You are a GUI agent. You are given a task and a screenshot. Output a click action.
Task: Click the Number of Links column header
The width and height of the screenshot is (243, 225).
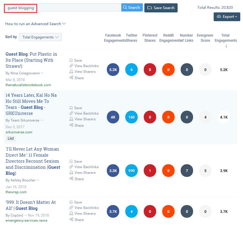[x=187, y=38]
